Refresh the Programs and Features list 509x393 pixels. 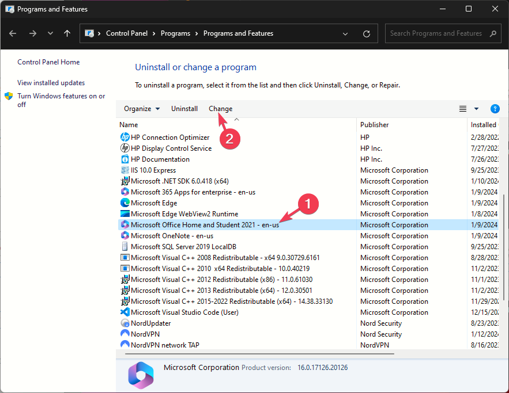pos(366,33)
